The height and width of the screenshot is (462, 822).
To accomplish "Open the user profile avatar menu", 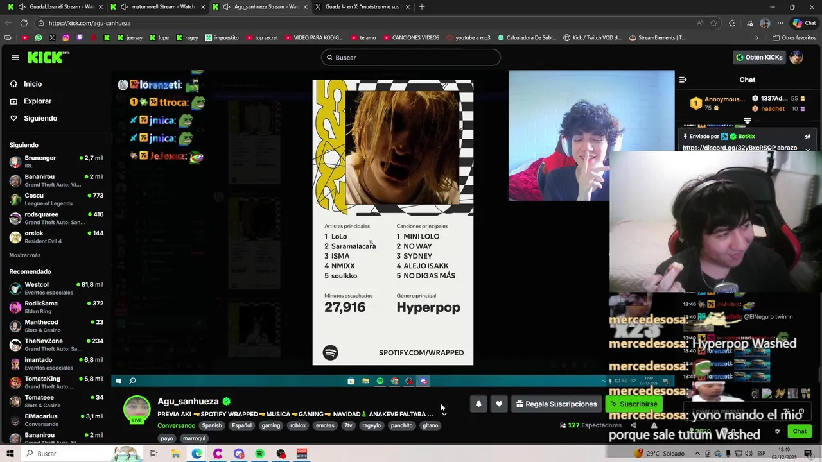I will pyautogui.click(x=796, y=57).
